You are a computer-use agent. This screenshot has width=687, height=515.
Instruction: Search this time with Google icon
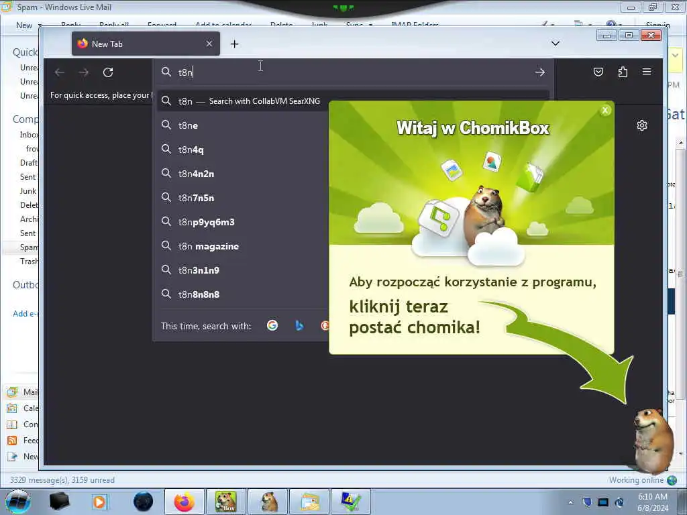pos(272,325)
